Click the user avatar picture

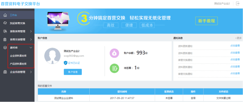(52, 56)
